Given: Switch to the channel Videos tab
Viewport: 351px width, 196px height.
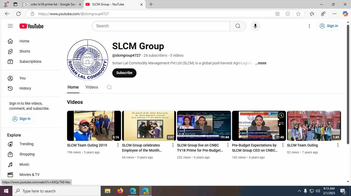Looking at the screenshot, I should [92, 87].
